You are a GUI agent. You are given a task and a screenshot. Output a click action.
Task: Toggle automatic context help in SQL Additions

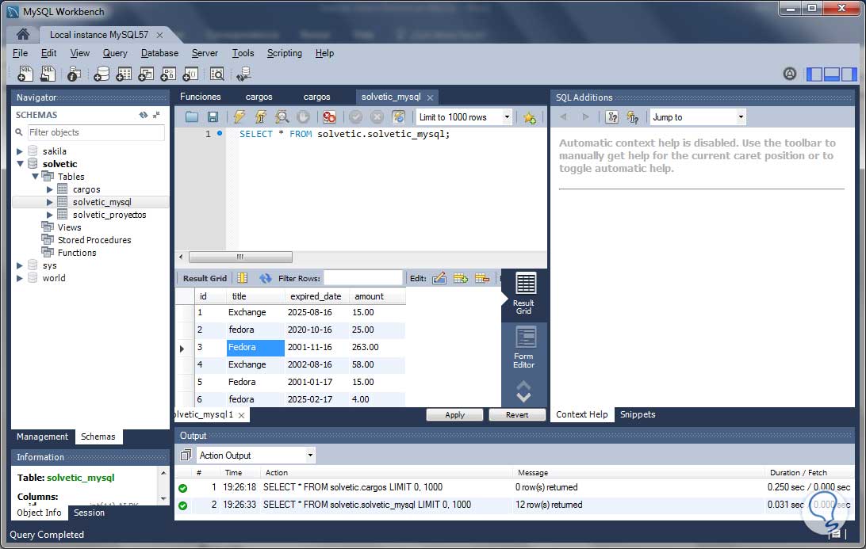(x=633, y=117)
